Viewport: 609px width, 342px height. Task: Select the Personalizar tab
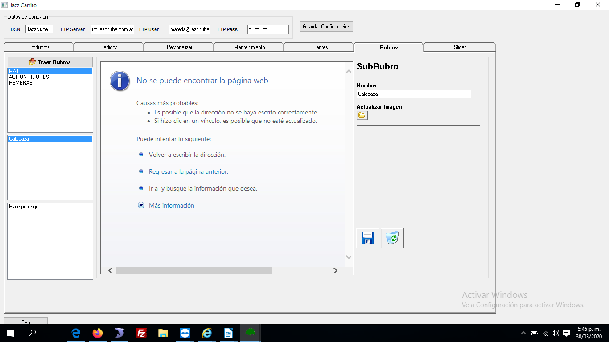tap(179, 47)
